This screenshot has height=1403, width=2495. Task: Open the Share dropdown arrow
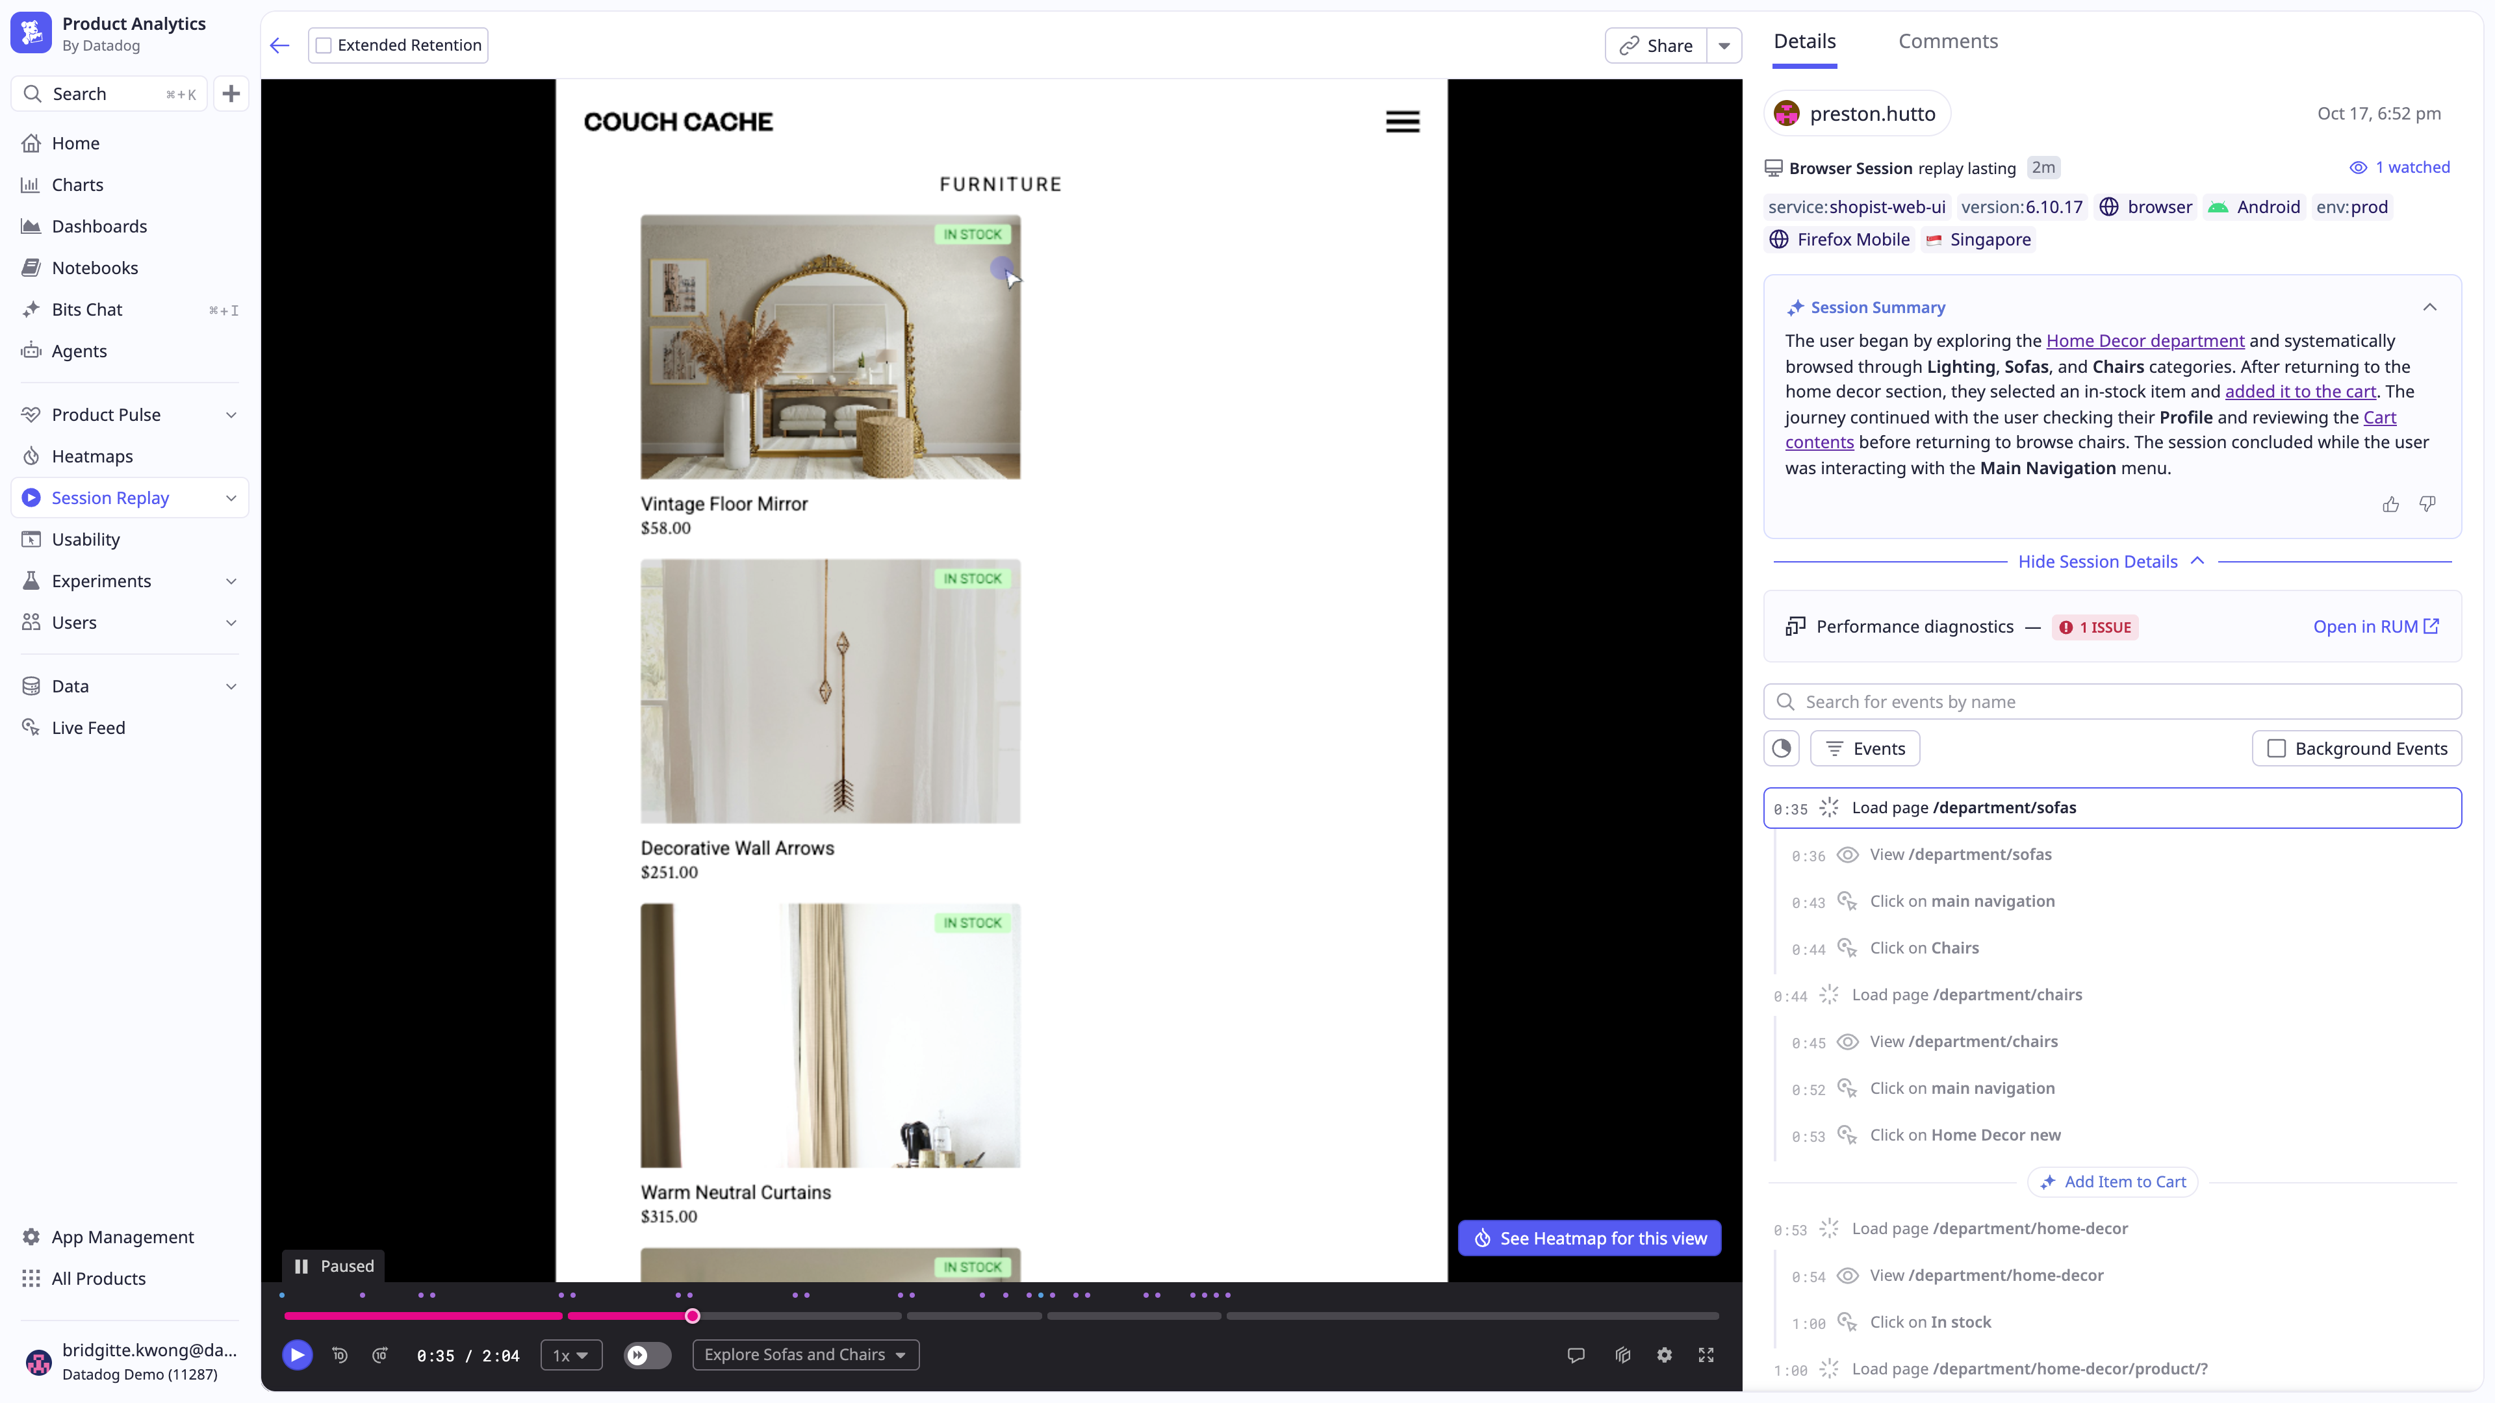[x=1724, y=45]
